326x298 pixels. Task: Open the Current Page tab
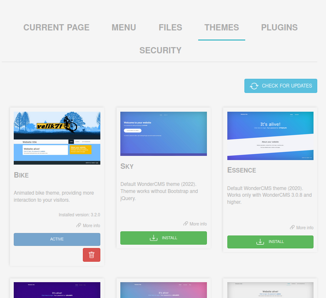[x=56, y=28]
